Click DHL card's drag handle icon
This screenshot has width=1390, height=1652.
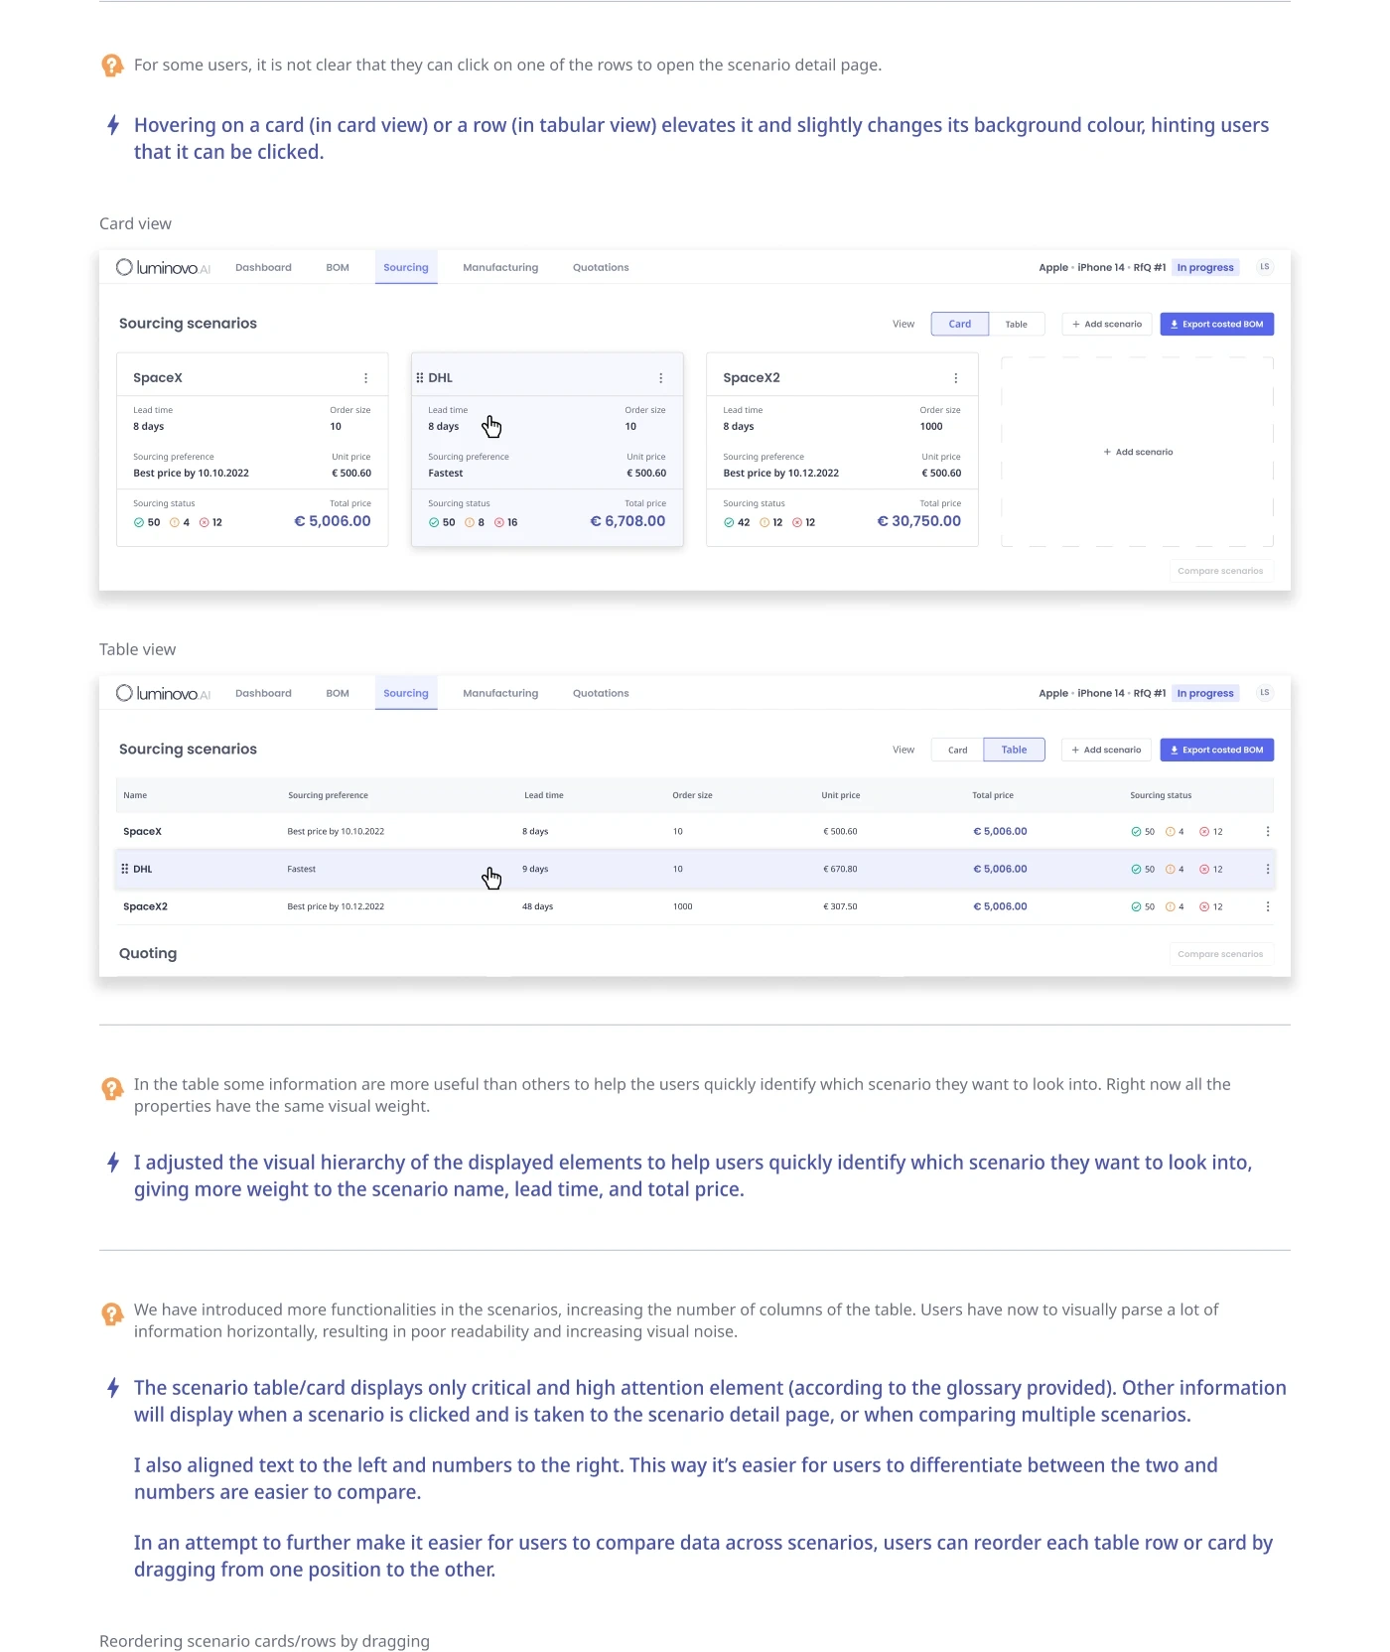pos(420,378)
